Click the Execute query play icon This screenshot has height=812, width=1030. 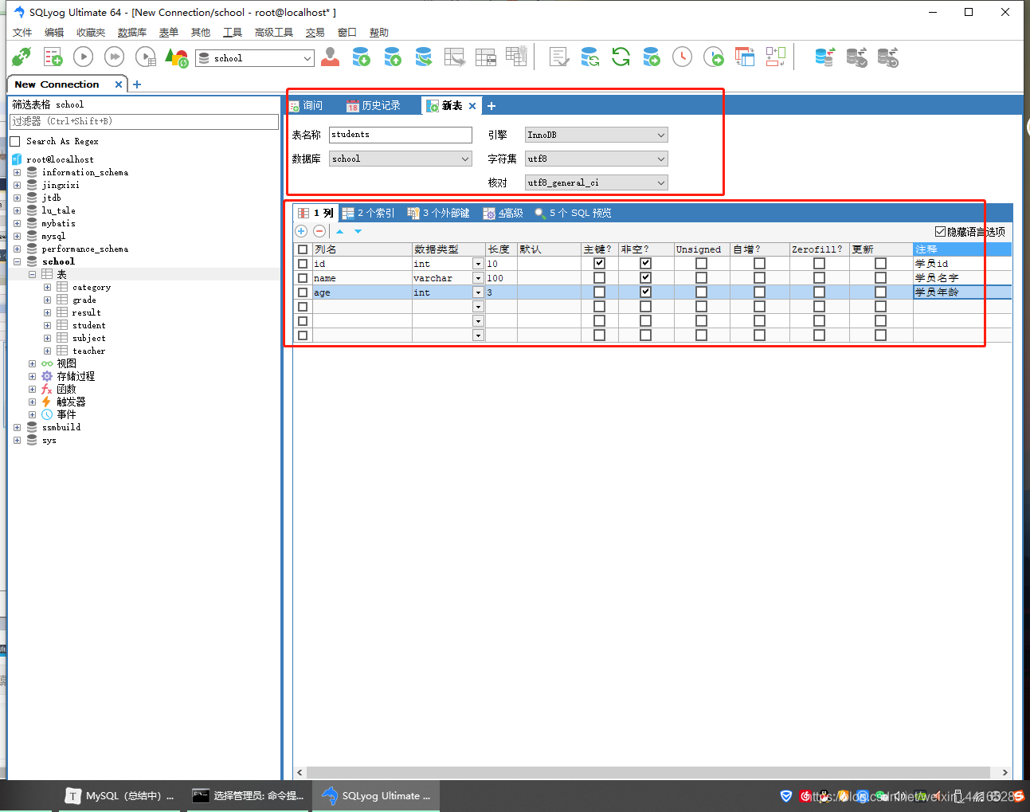pyautogui.click(x=83, y=57)
